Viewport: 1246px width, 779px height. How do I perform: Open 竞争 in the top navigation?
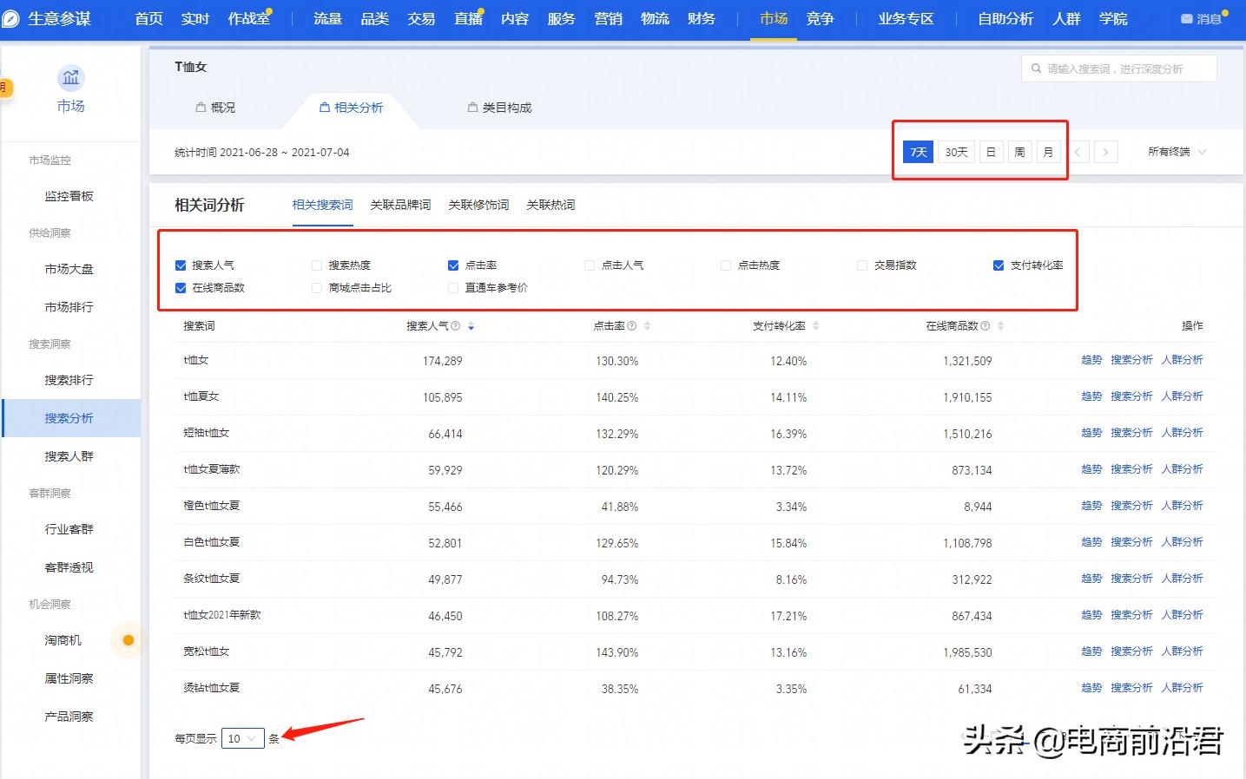tap(819, 18)
